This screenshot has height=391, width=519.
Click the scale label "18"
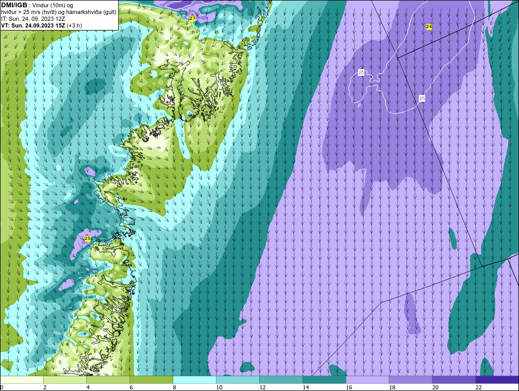point(392,387)
